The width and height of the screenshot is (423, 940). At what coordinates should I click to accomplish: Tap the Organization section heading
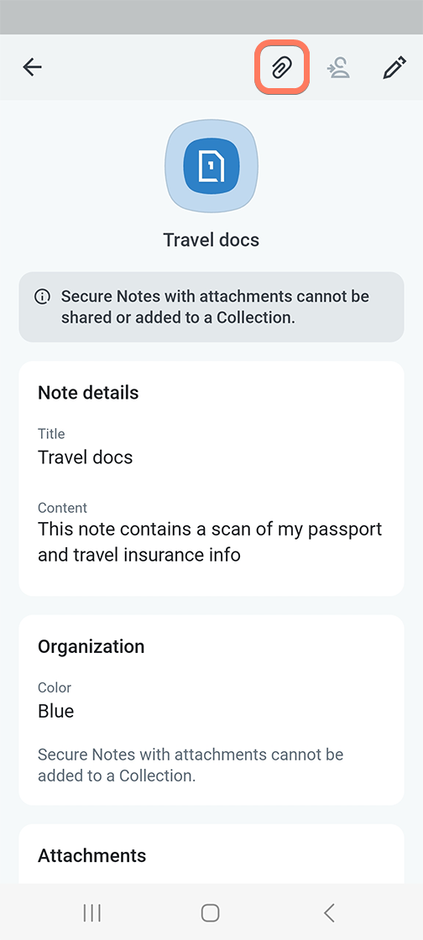pos(91,646)
